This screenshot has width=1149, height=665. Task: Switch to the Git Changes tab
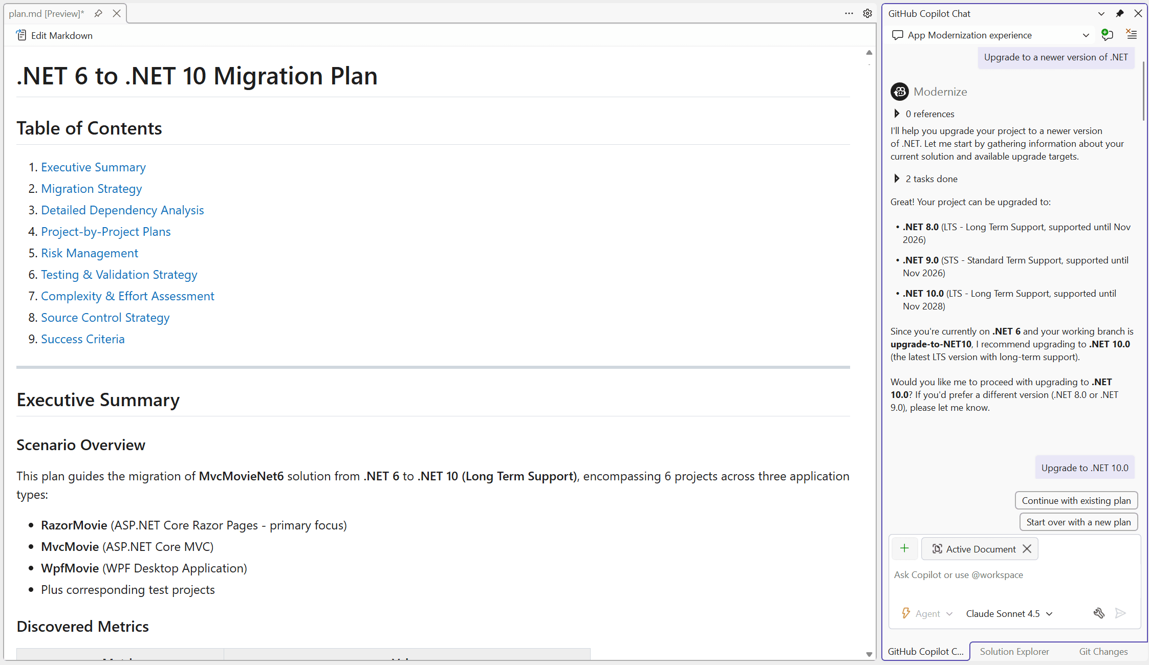click(1103, 651)
